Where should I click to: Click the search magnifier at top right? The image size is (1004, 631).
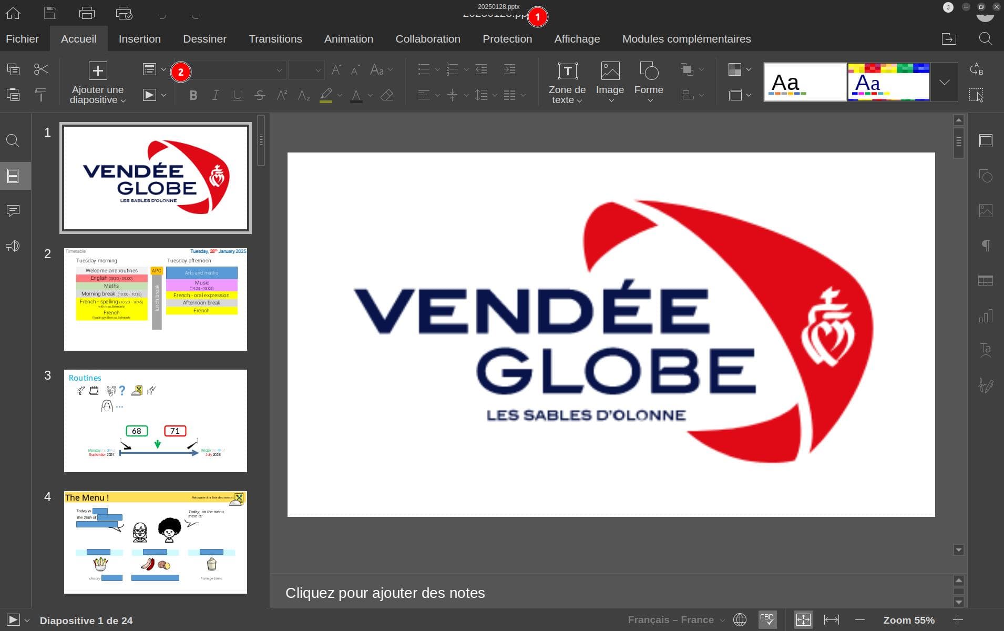986,39
